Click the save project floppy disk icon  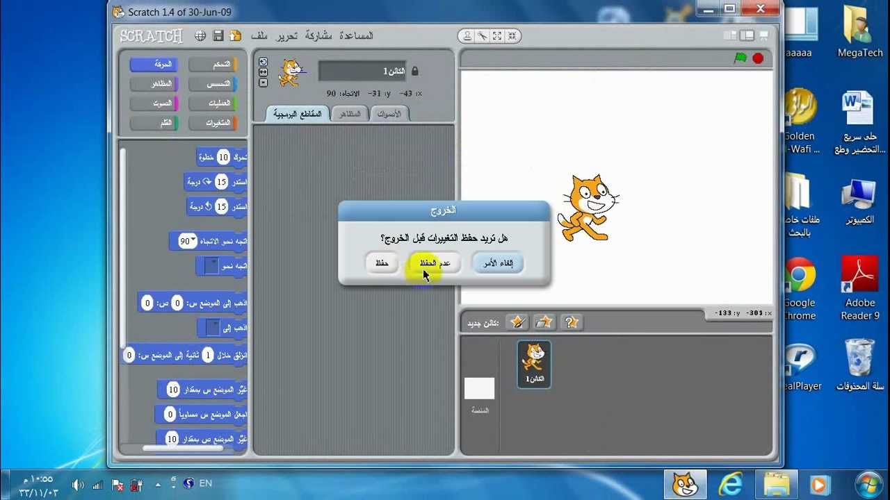[x=218, y=35]
